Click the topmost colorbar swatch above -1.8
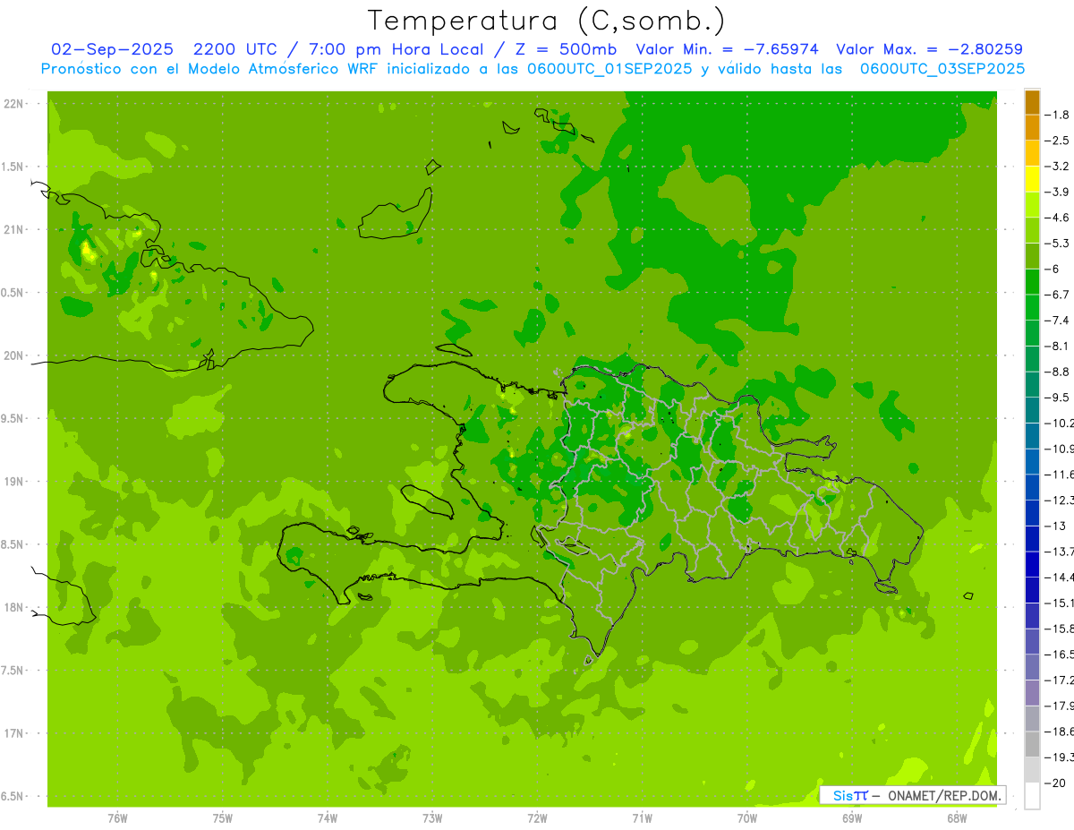The image size is (1074, 830). (x=1032, y=102)
